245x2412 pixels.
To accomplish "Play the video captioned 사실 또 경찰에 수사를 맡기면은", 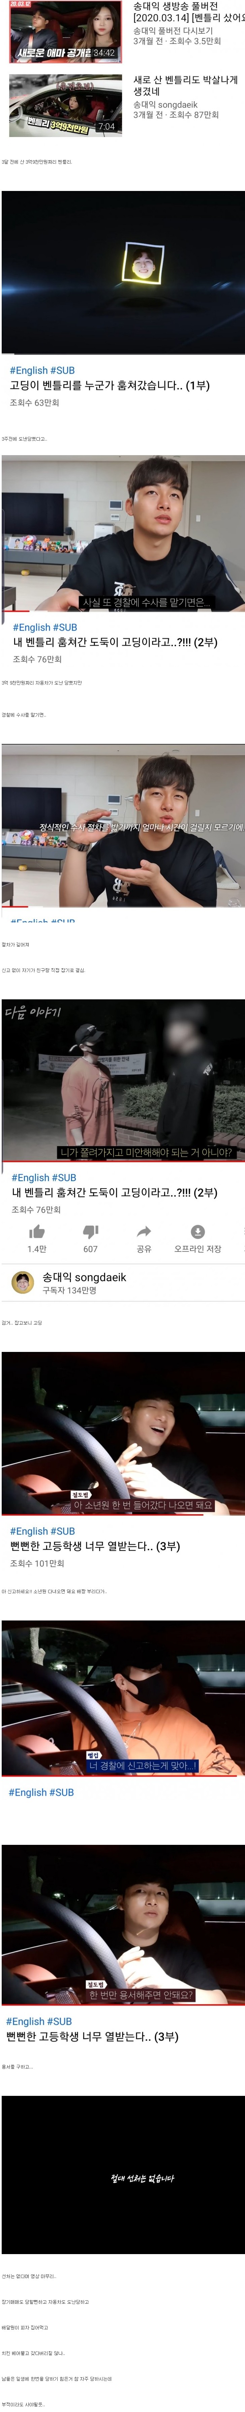I will click(123, 534).
